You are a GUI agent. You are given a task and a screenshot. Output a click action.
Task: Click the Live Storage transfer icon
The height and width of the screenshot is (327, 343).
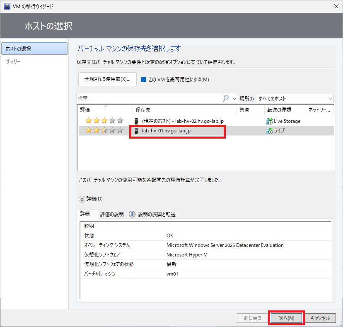tap(269, 121)
